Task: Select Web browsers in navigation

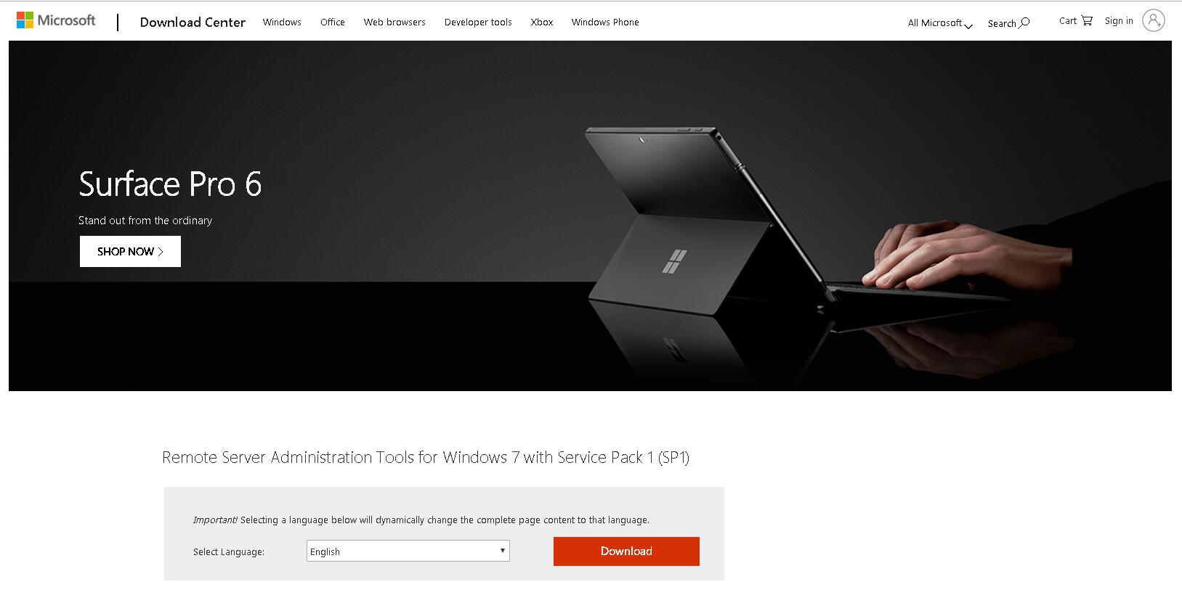Action: point(394,22)
